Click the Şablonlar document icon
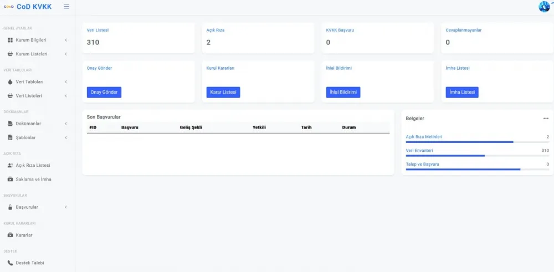Viewport: 554px width, 272px height. coord(10,137)
